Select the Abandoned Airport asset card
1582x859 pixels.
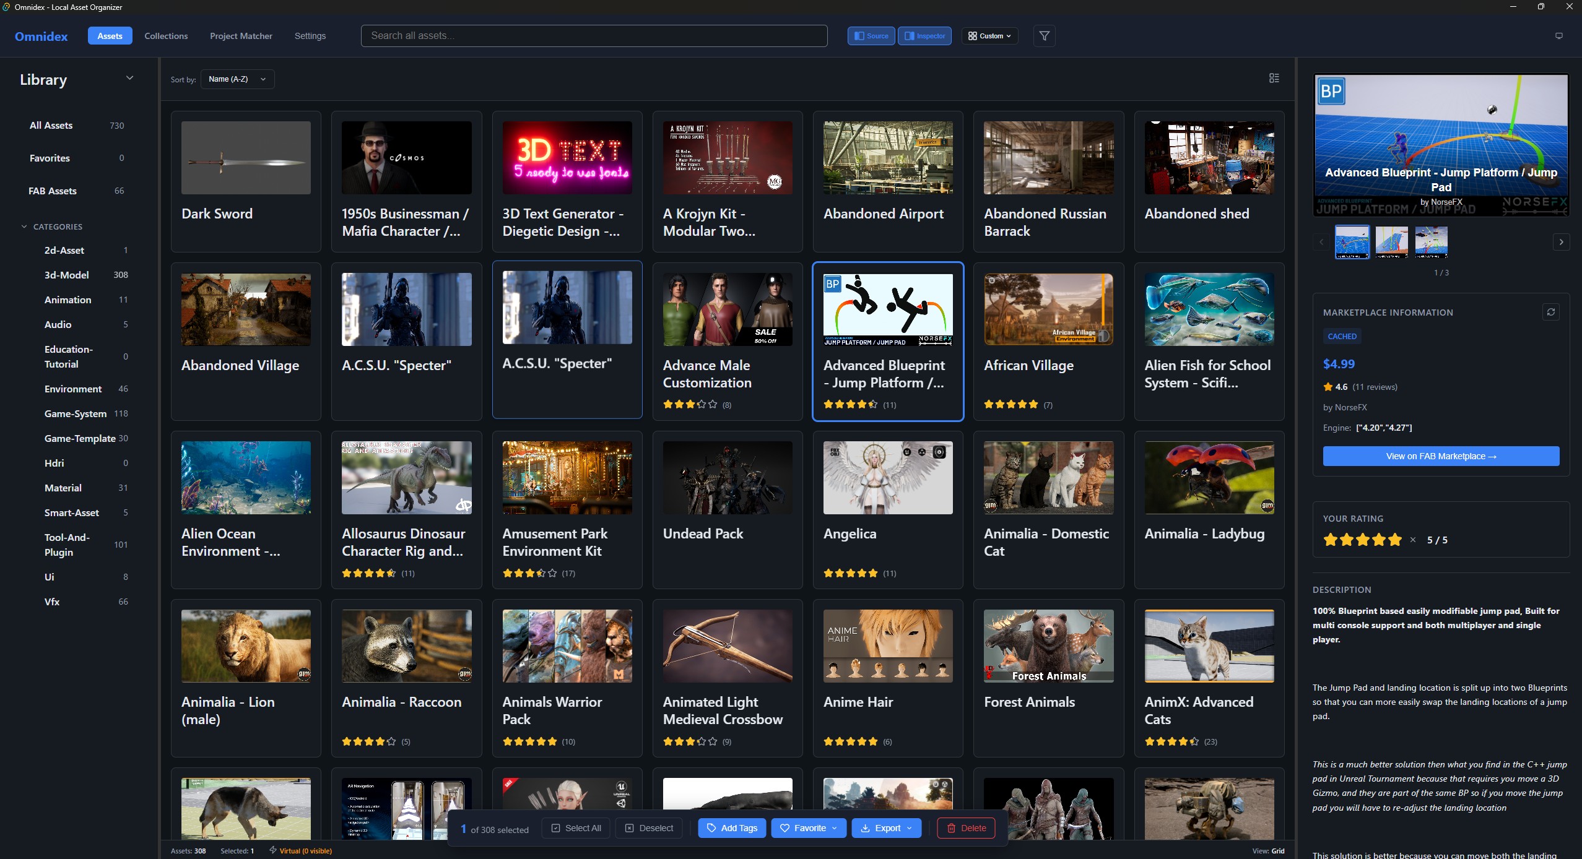point(888,181)
